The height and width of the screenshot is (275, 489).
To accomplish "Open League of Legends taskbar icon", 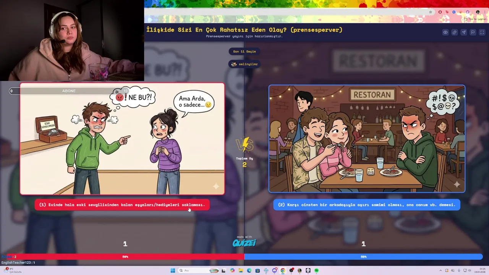I will click(x=300, y=270).
